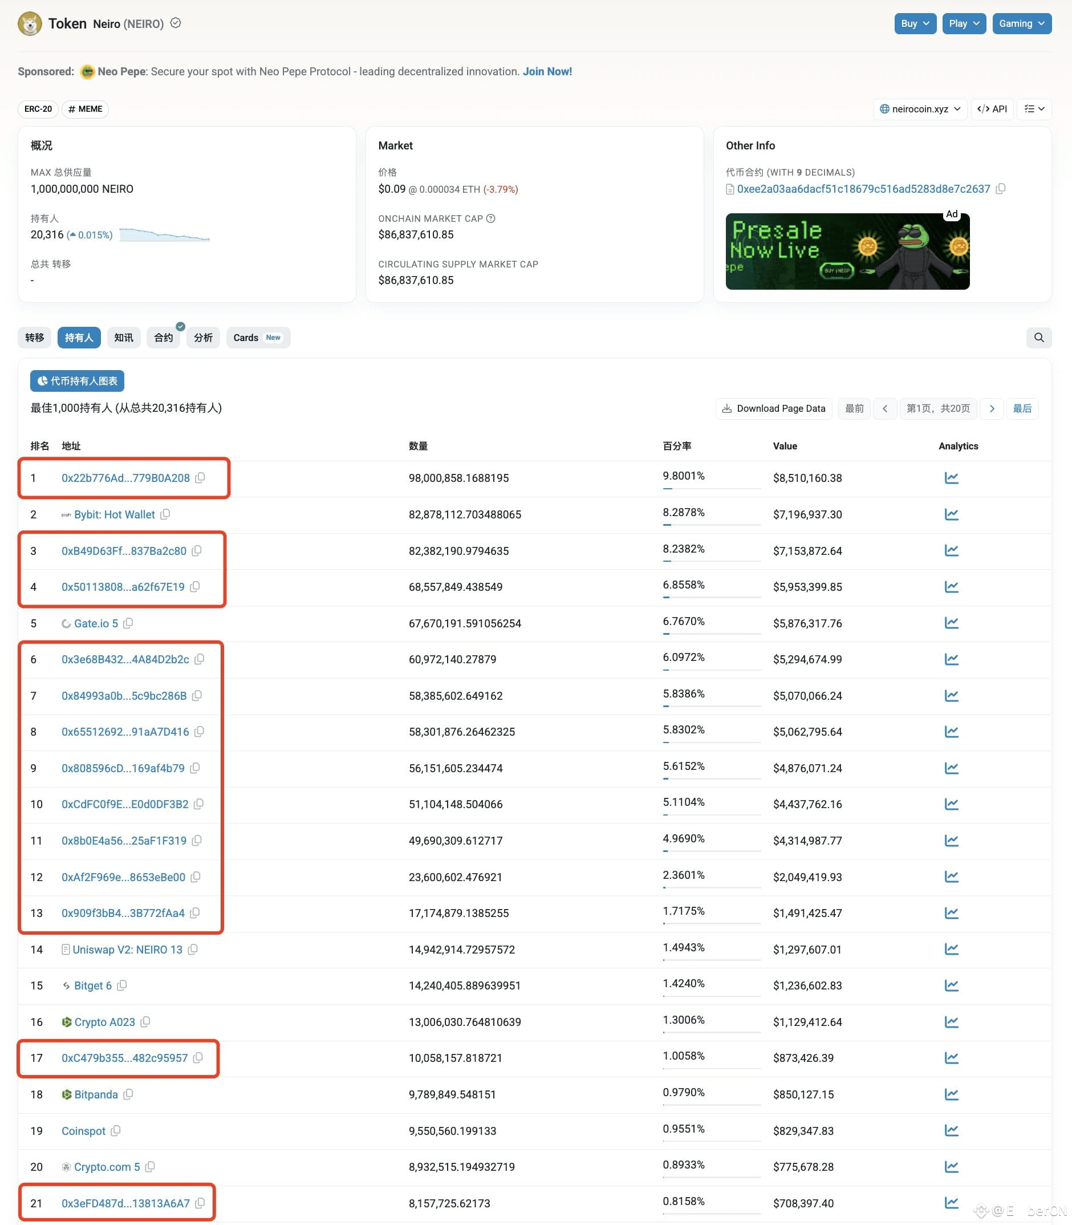Open analytics chart for Coinspot row
This screenshot has height=1225, width=1072.
click(951, 1130)
